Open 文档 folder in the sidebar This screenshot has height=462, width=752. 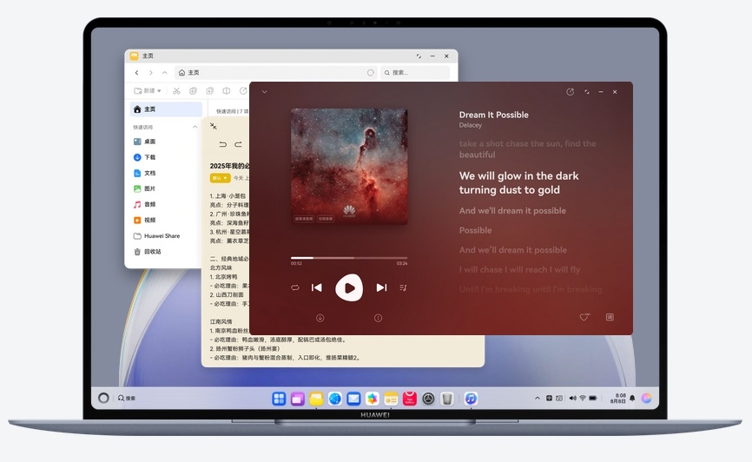point(145,173)
